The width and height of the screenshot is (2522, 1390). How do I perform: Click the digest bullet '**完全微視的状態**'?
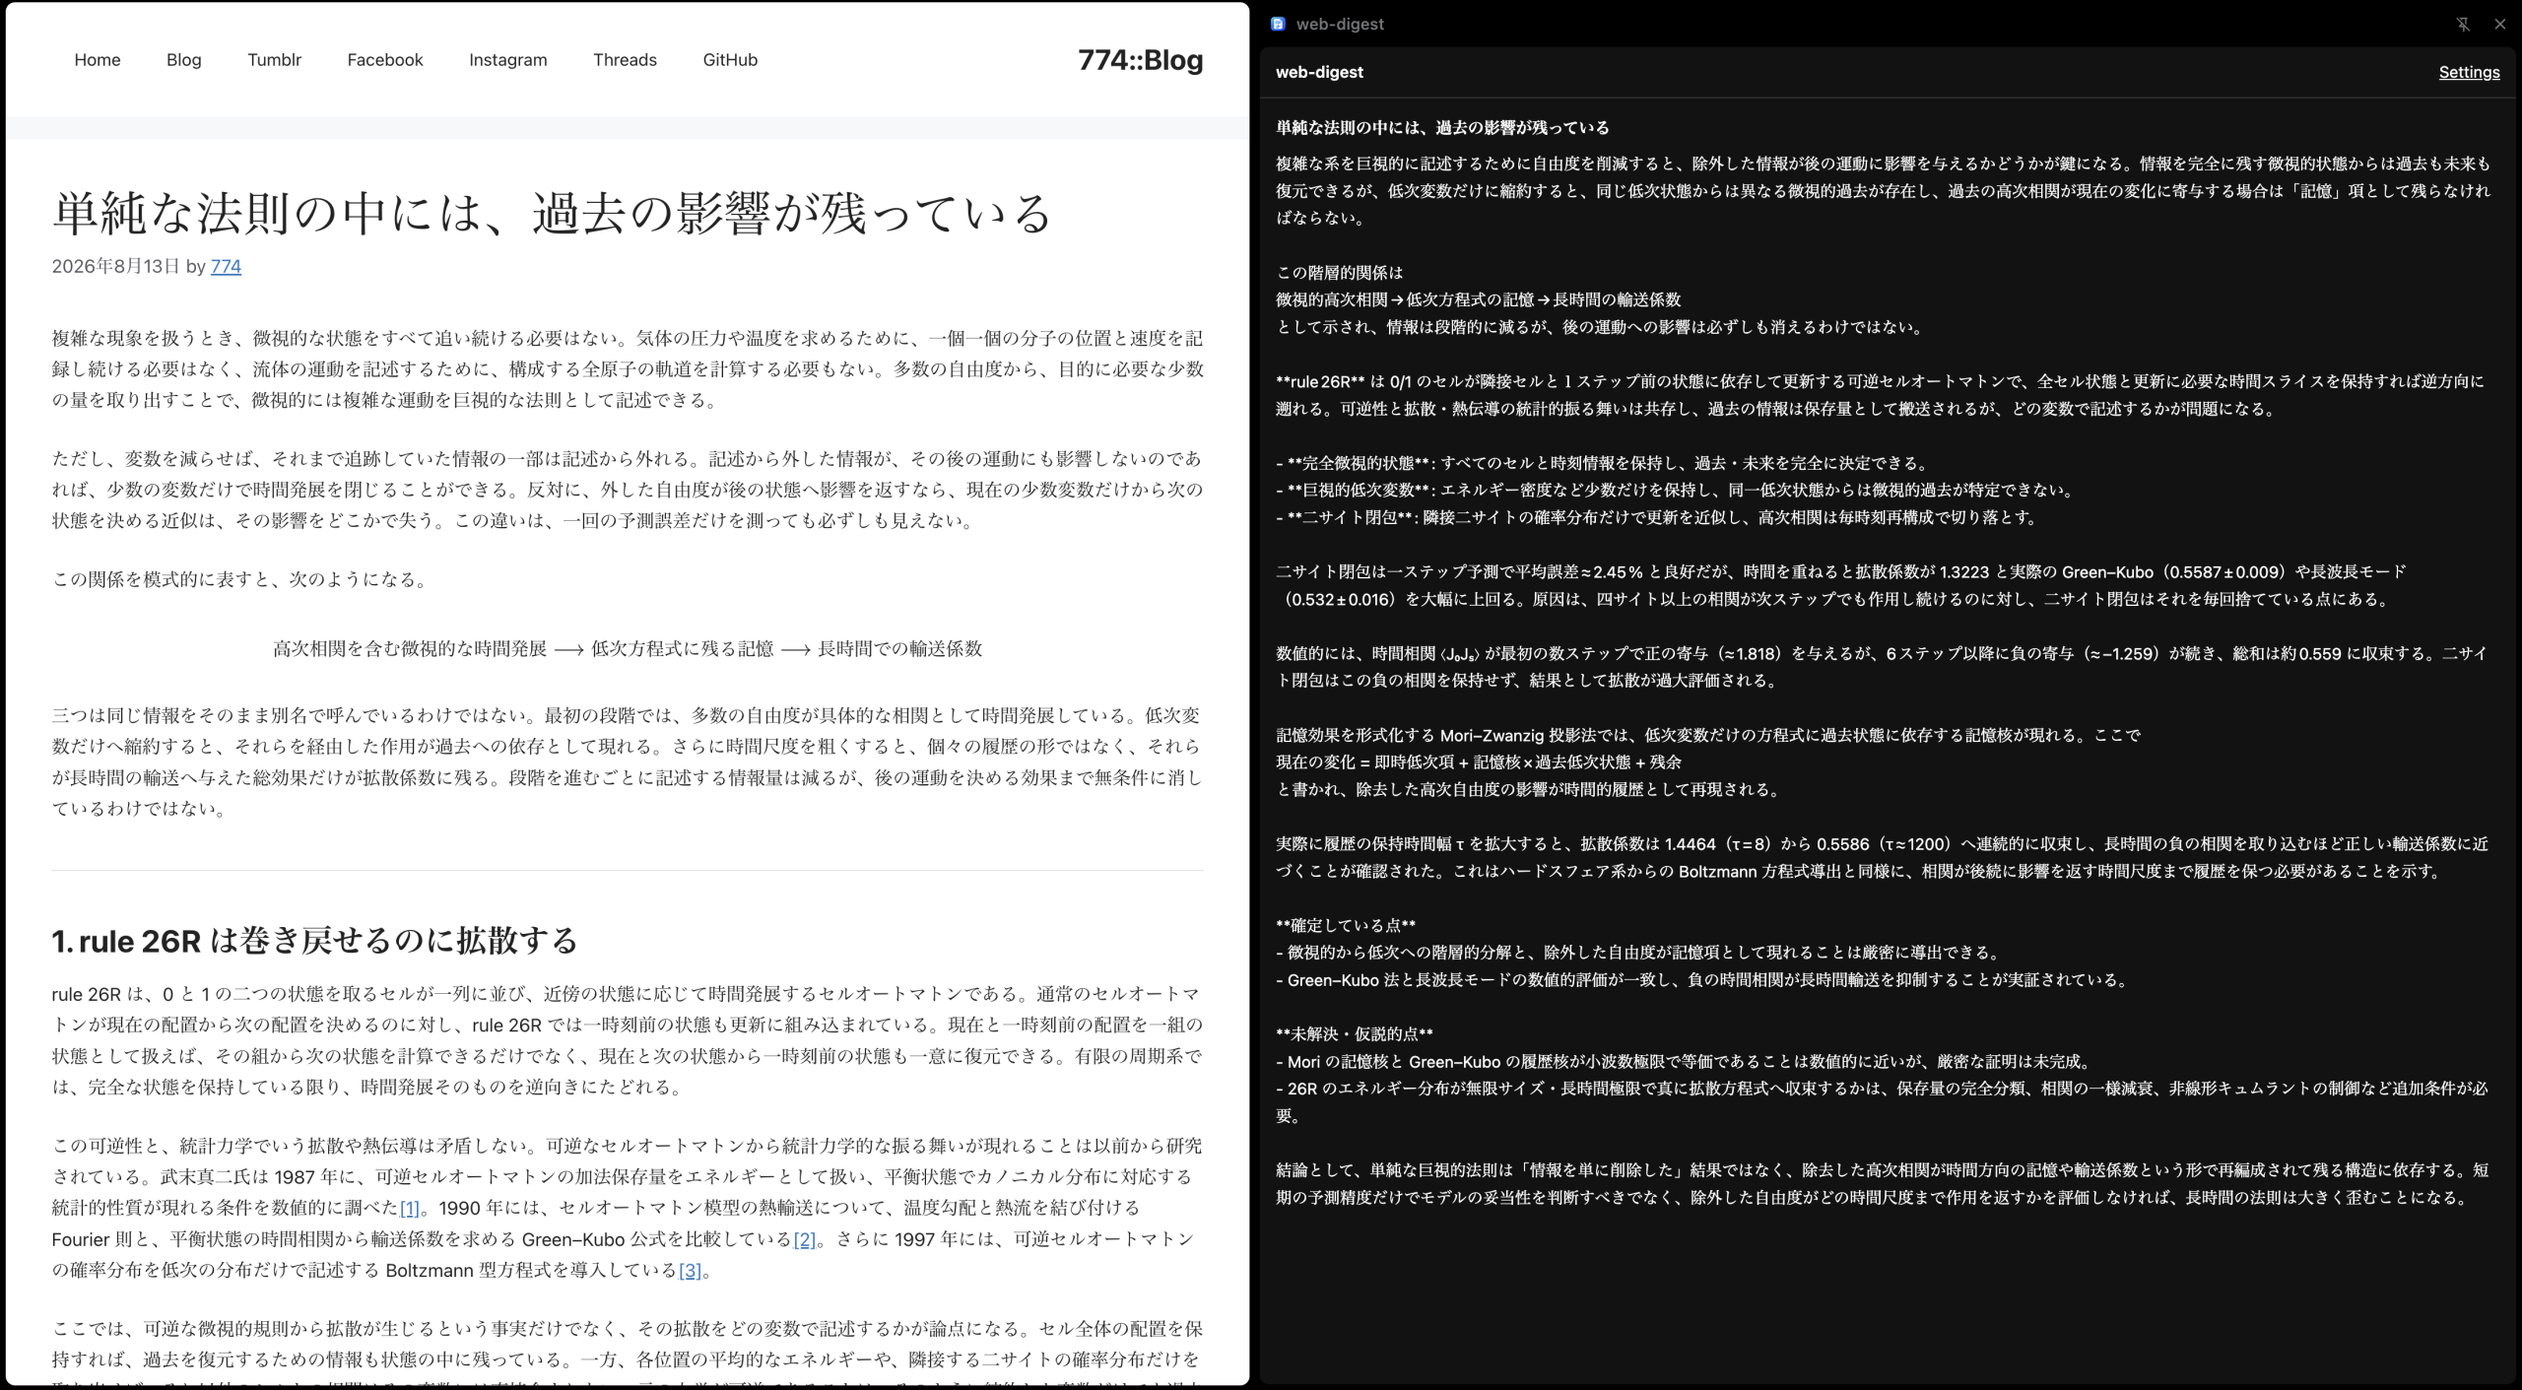1602,463
